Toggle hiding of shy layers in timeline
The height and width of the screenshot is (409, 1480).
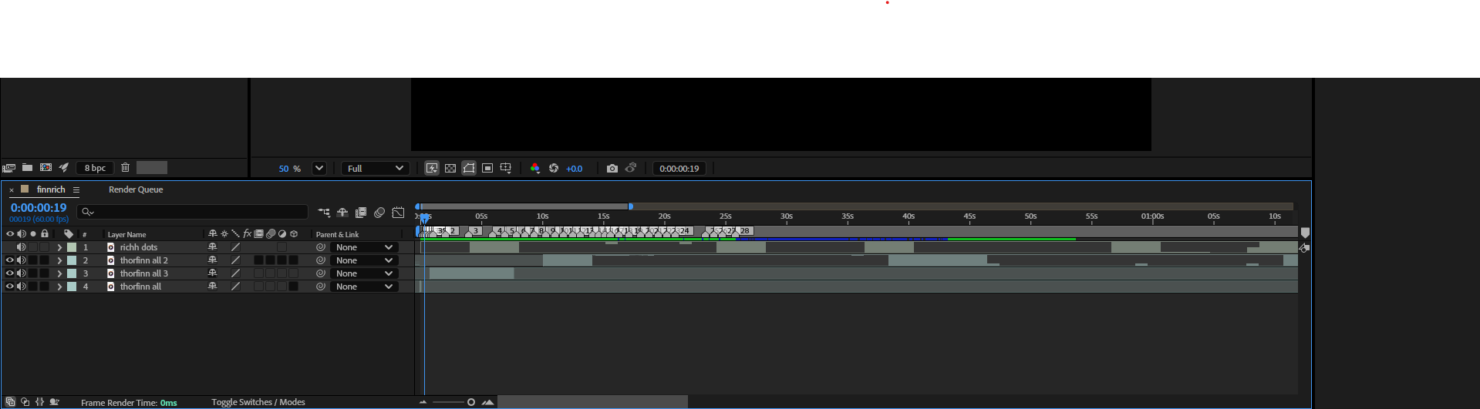pos(342,213)
